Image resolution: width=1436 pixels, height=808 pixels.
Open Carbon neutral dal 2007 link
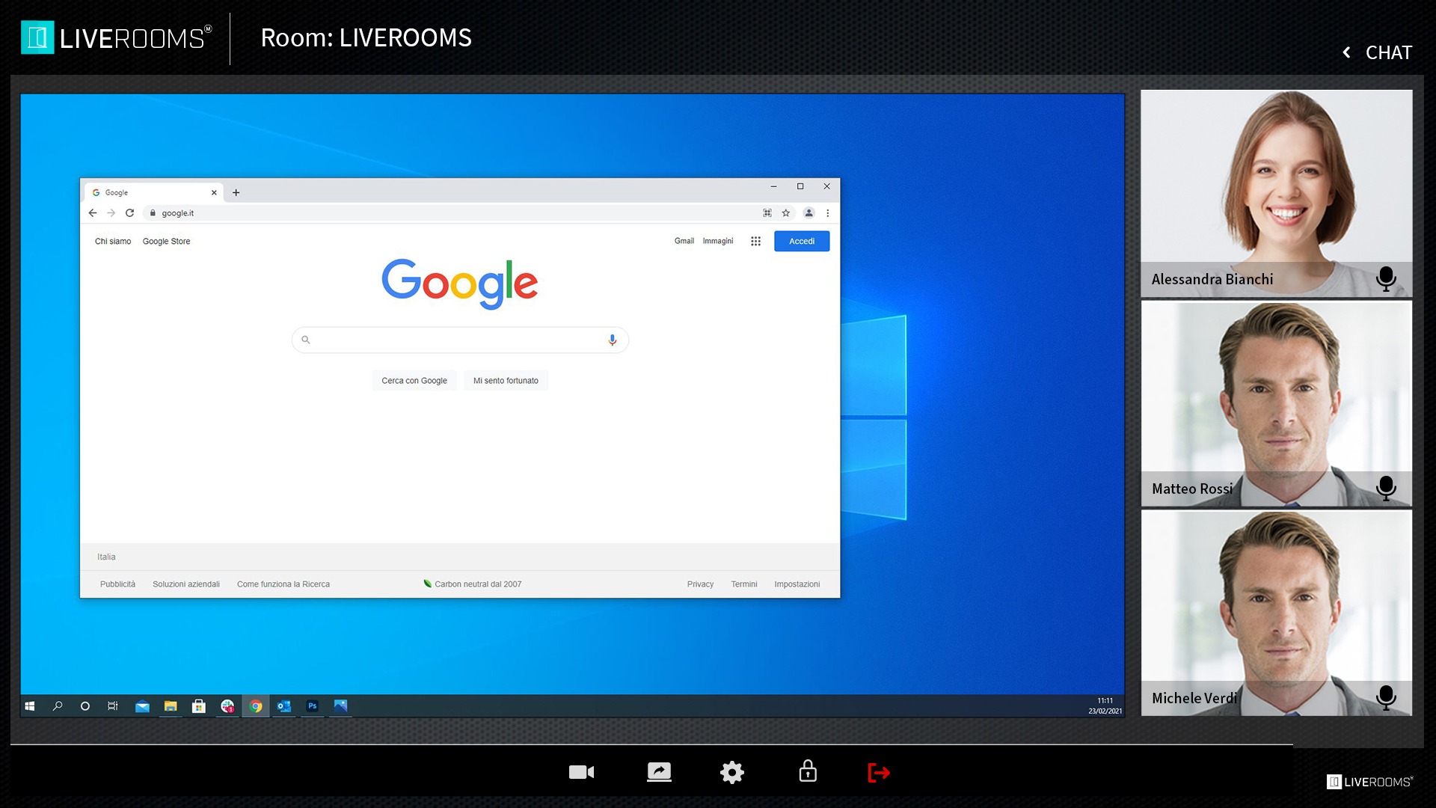[x=473, y=584]
